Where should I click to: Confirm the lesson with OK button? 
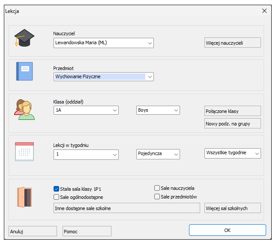pos(228,230)
